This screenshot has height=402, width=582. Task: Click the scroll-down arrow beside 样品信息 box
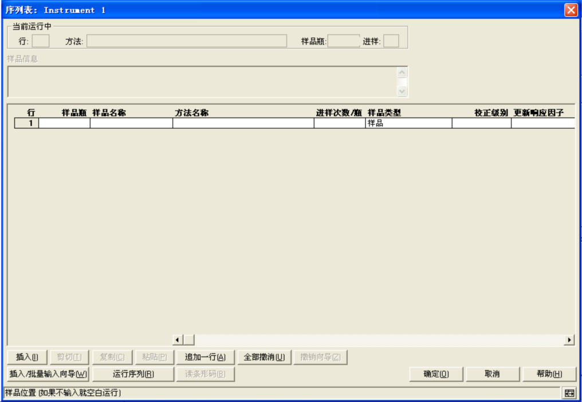[x=402, y=91]
